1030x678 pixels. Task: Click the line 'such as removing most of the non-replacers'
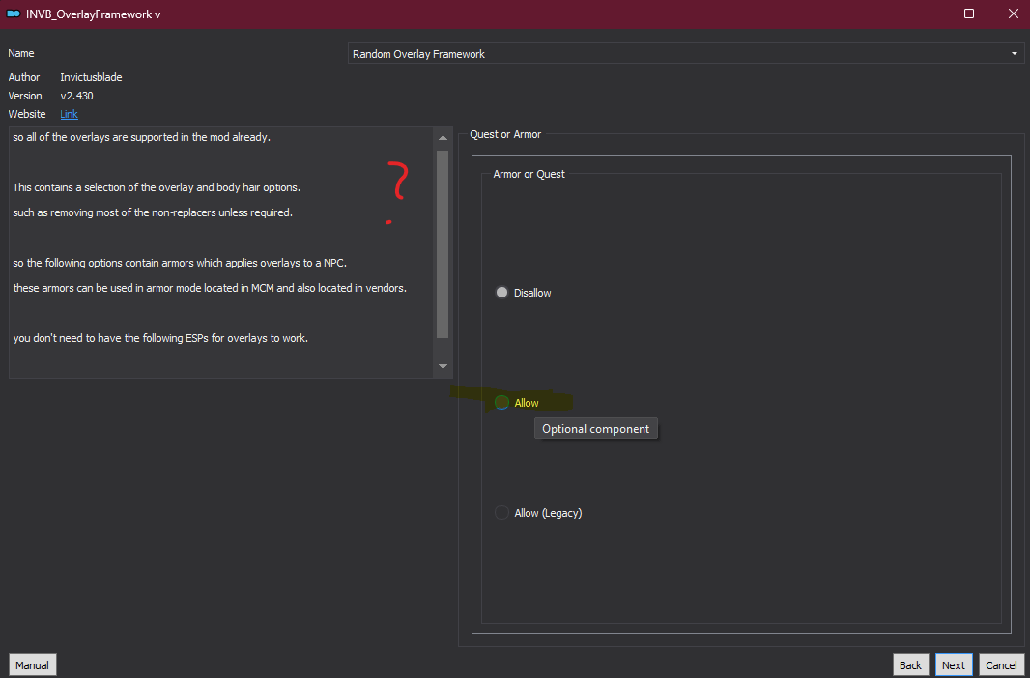(153, 213)
